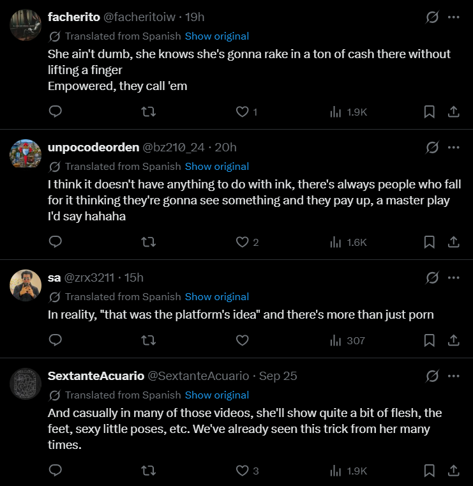
Task: Open more options on facherito's tweet
Action: [x=453, y=17]
